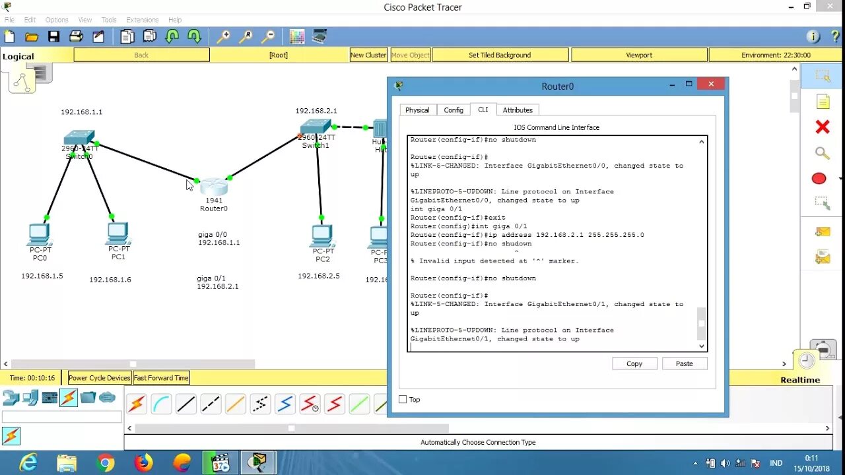The height and width of the screenshot is (475, 845).
Task: Click the cable list horizontal scrollbar left arrow
Action: point(129,428)
